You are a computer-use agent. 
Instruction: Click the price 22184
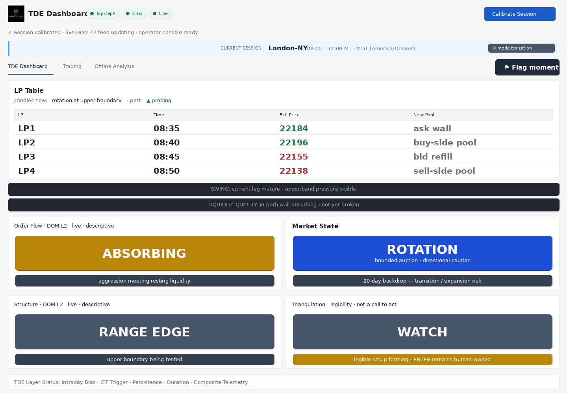(294, 128)
